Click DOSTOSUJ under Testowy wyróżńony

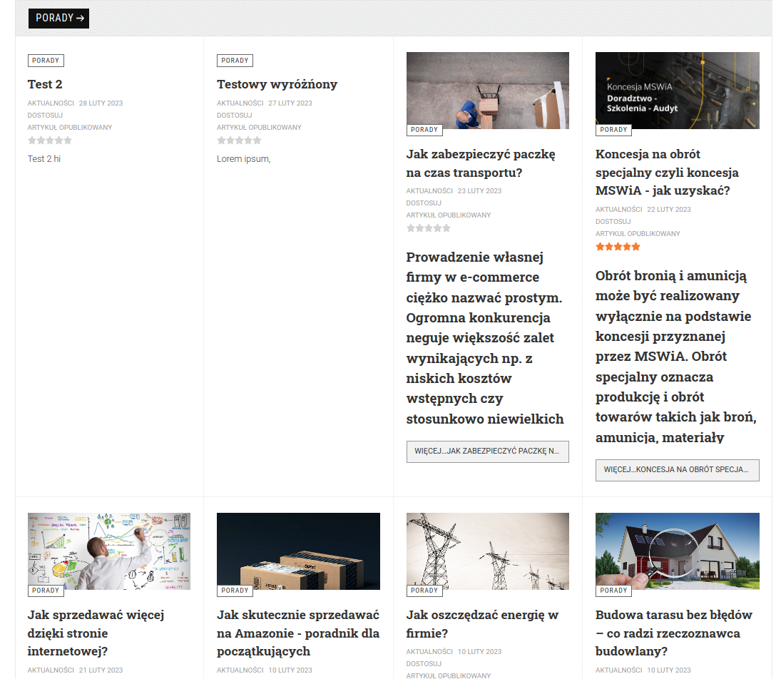[234, 115]
